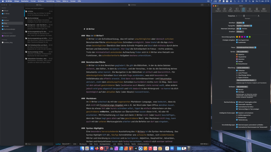Image resolution: width=271 pixels, height=152 pixels.
Task: Open Überschrift 1 dropdown in bottom toolbar
Action: pyautogui.click(x=66, y=144)
